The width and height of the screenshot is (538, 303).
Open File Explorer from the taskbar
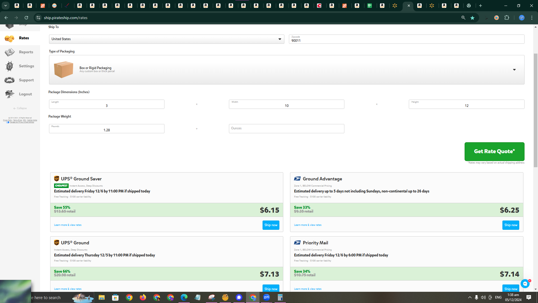[101, 297]
